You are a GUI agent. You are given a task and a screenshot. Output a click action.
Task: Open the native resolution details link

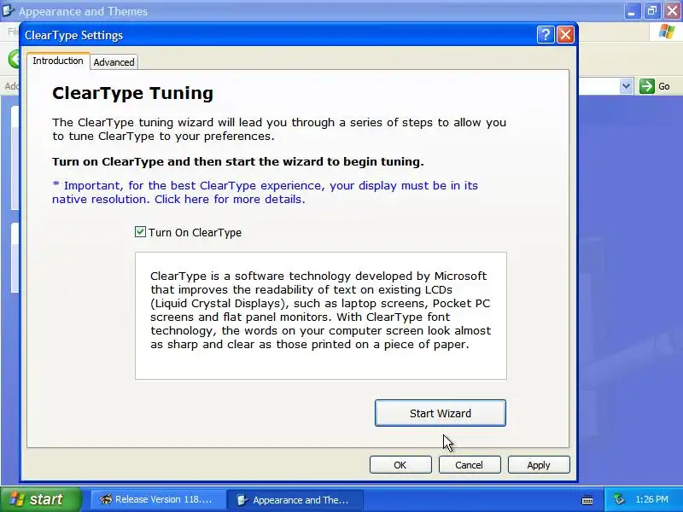click(x=265, y=193)
